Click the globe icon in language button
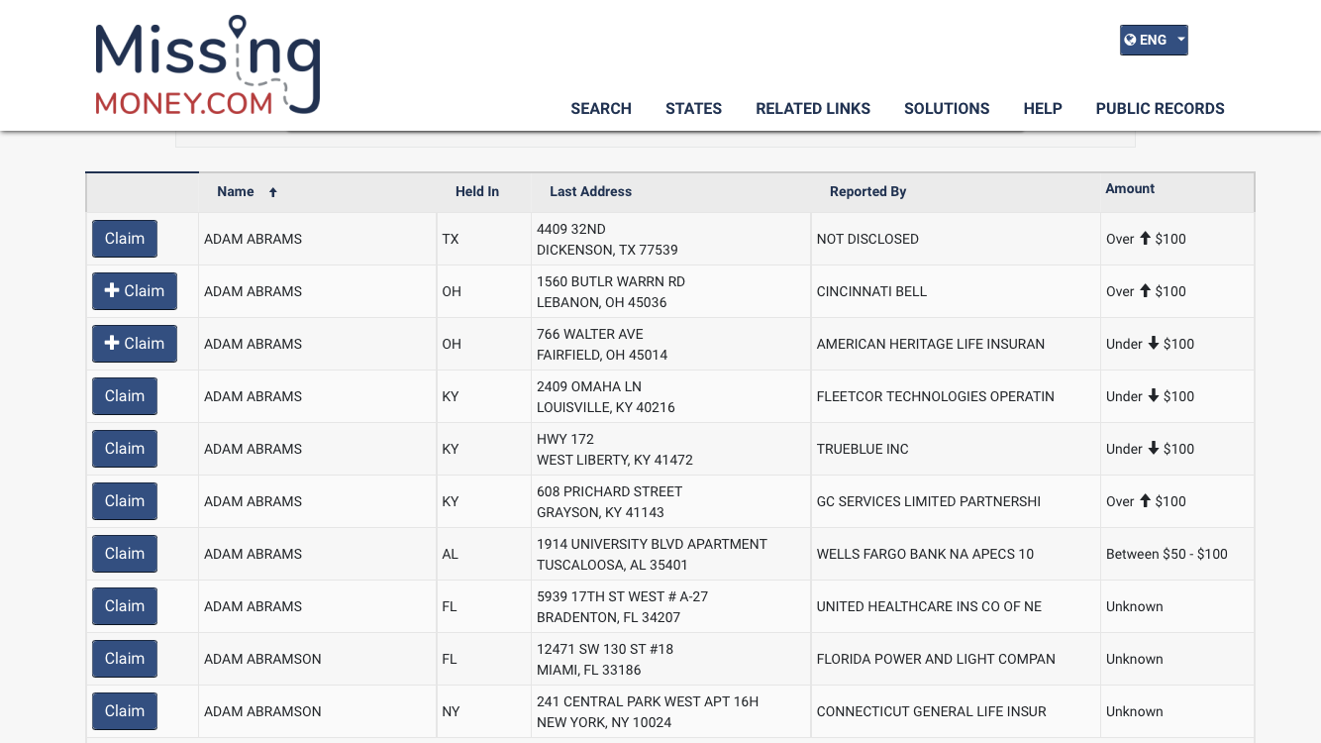The image size is (1321, 743). coord(1130,41)
